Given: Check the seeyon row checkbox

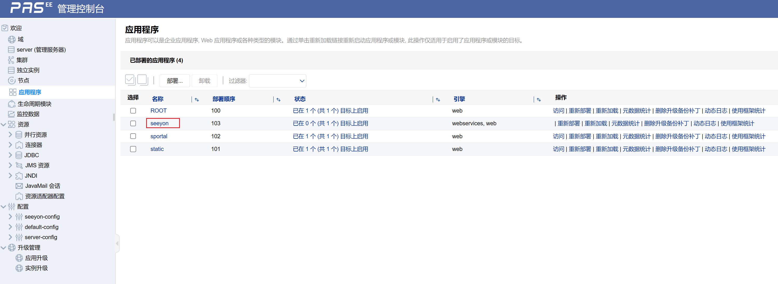Looking at the screenshot, I should coord(133,123).
